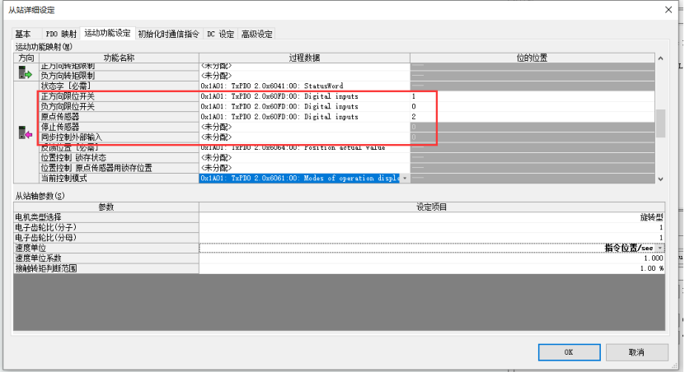This screenshot has height=372, width=685.
Task: Close the 从站详细设定 dialog window
Action: (667, 9)
